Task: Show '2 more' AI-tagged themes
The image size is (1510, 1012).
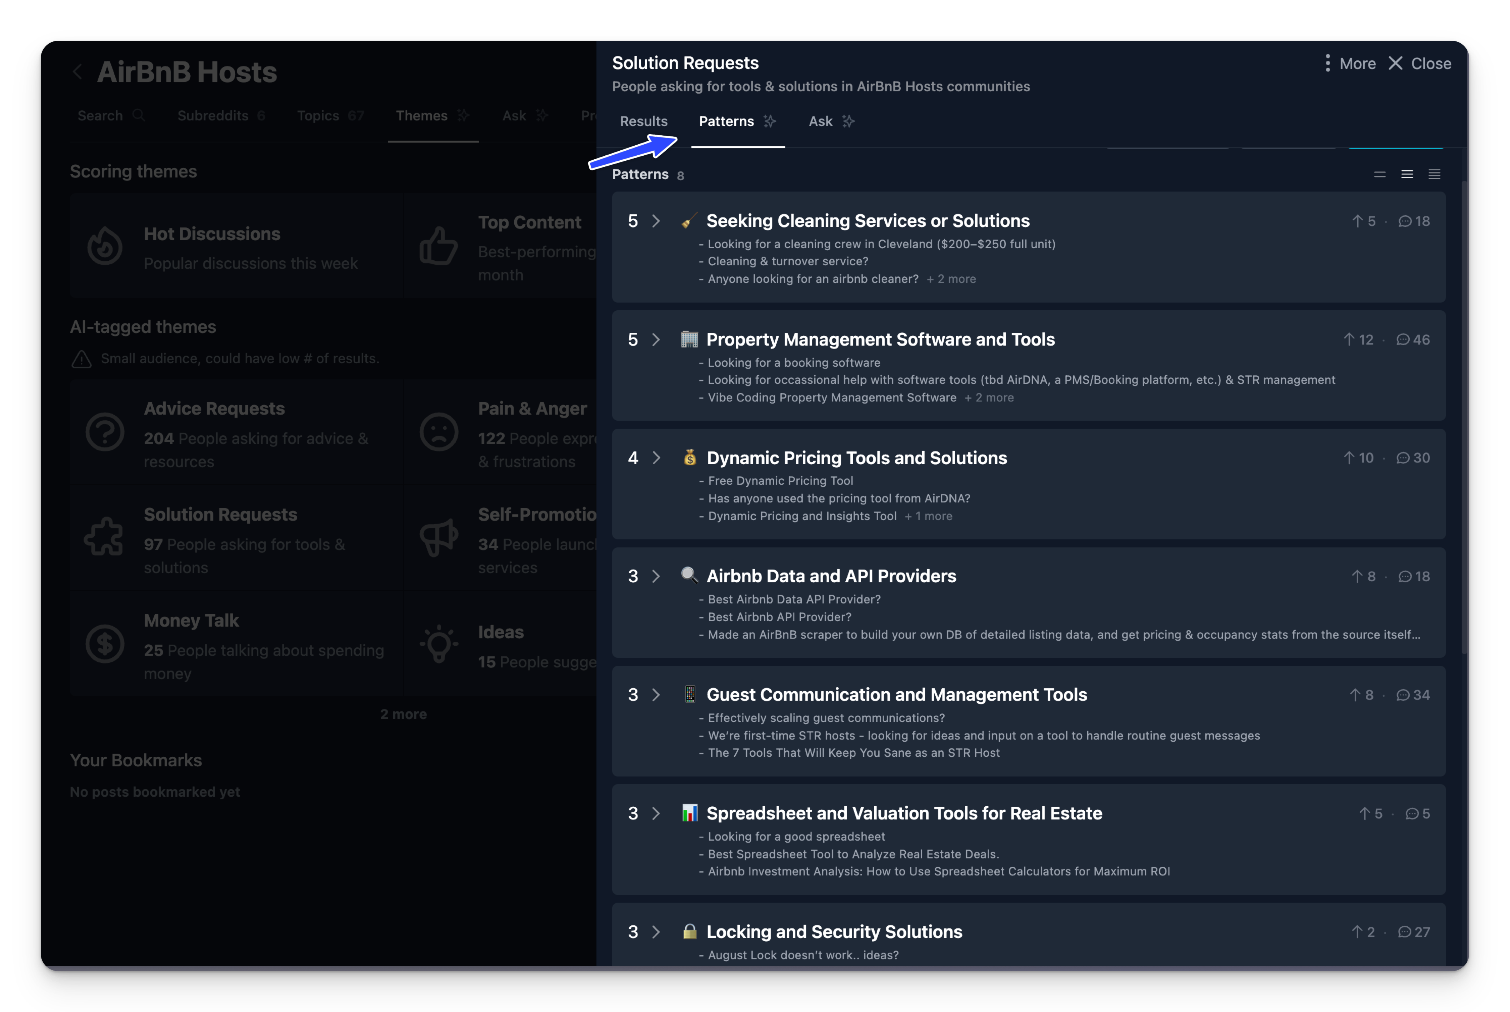Action: [x=403, y=715]
